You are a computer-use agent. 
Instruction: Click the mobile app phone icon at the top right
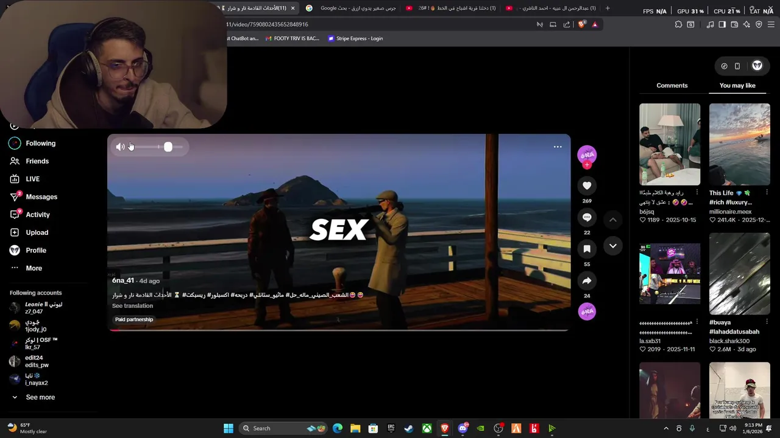coord(737,66)
